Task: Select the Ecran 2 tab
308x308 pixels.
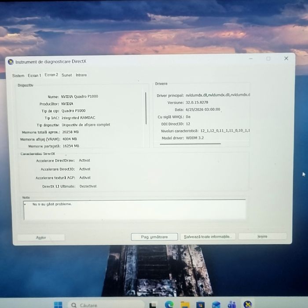Action: tap(51, 75)
